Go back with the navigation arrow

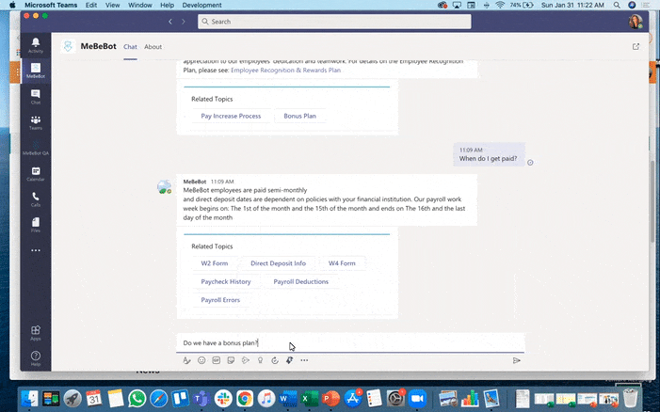(x=170, y=22)
